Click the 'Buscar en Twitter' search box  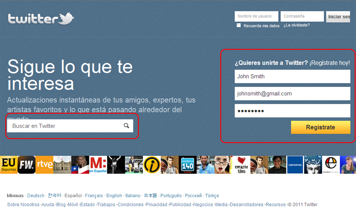pos(70,126)
